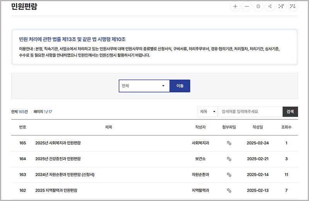Open attachment for 2025년 건강증진과 민원편람
Screen dimensions: 309x201
[x=229, y=159]
